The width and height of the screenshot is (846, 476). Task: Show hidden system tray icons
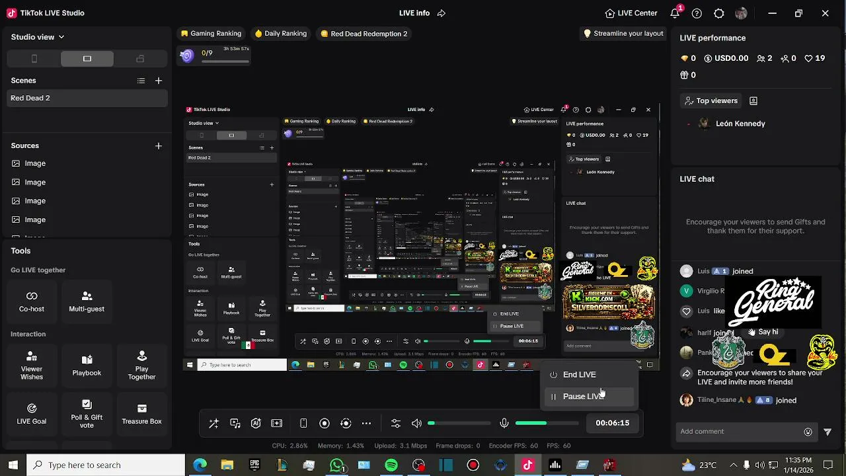click(733, 465)
